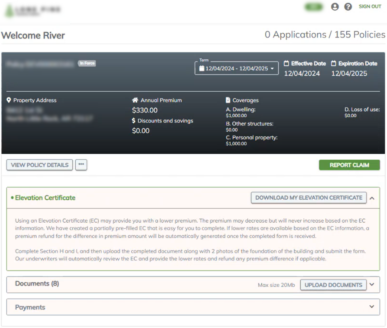
Task: Click SIGN OUT link
Action: click(370, 6)
